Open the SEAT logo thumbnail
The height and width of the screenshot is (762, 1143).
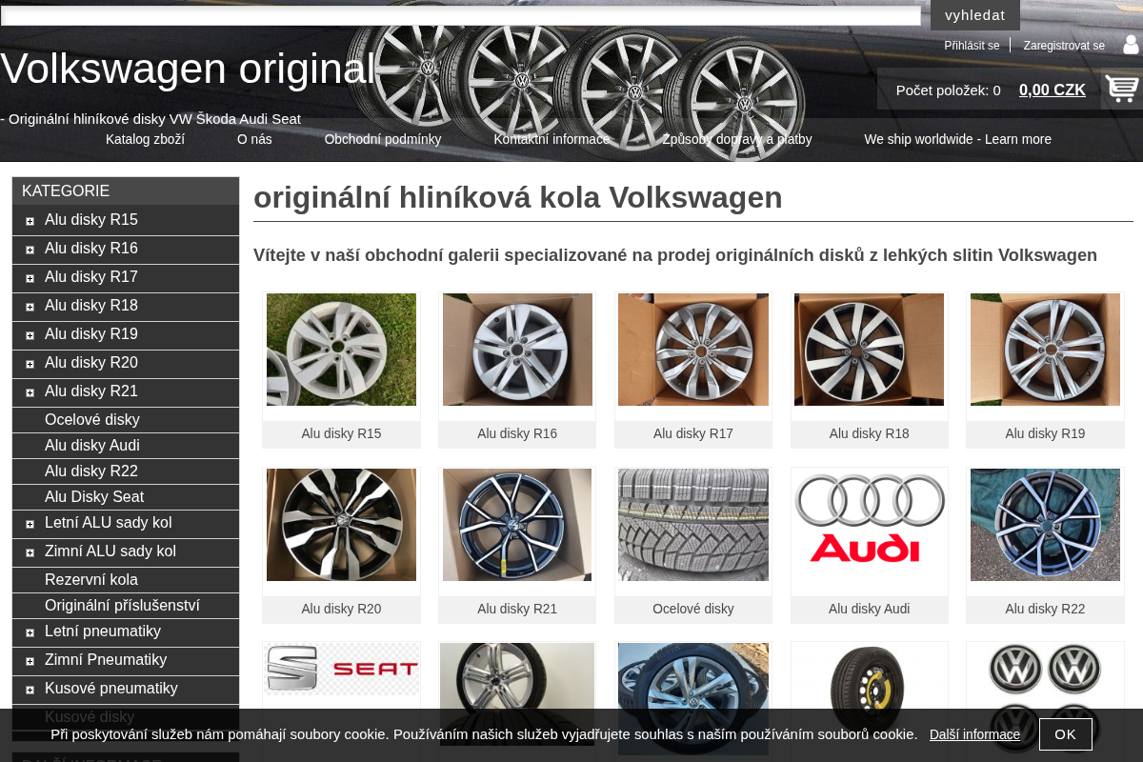coord(341,669)
